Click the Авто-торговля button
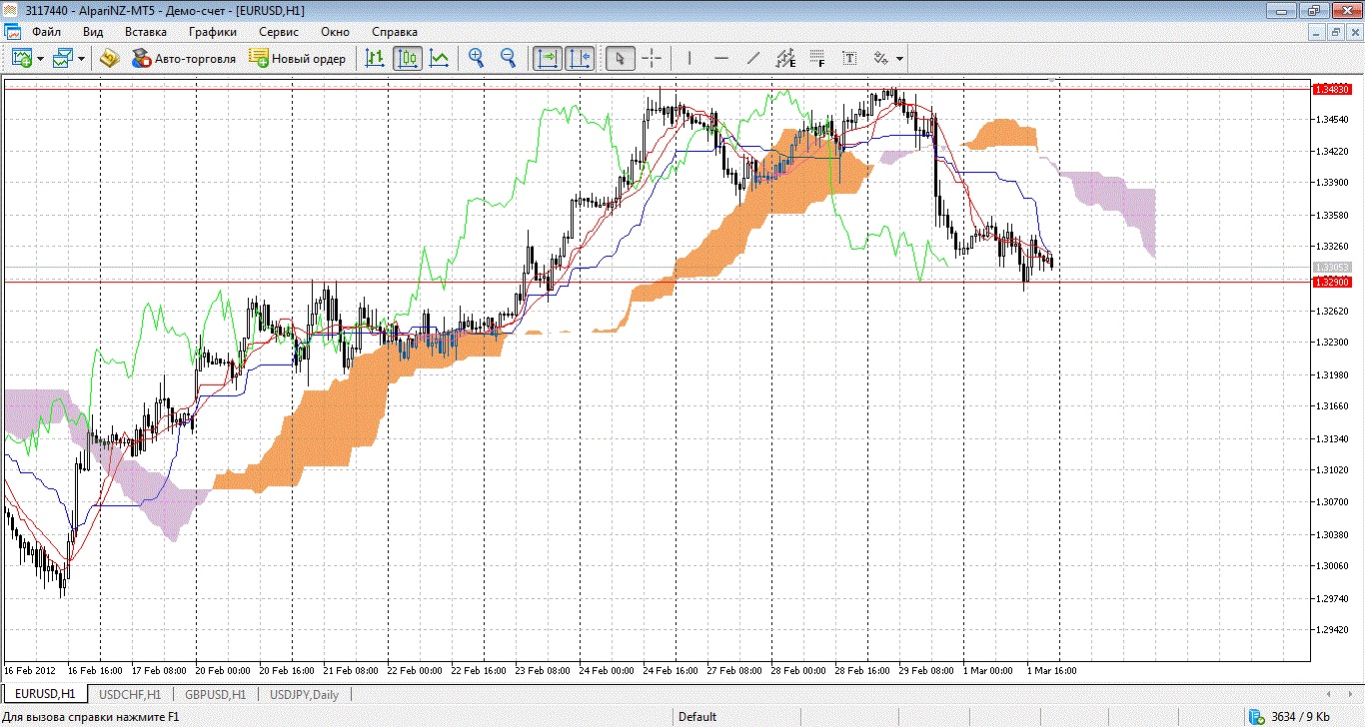The image size is (1365, 727). pyautogui.click(x=184, y=59)
